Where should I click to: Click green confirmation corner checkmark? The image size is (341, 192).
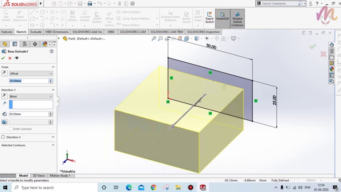[312, 47]
